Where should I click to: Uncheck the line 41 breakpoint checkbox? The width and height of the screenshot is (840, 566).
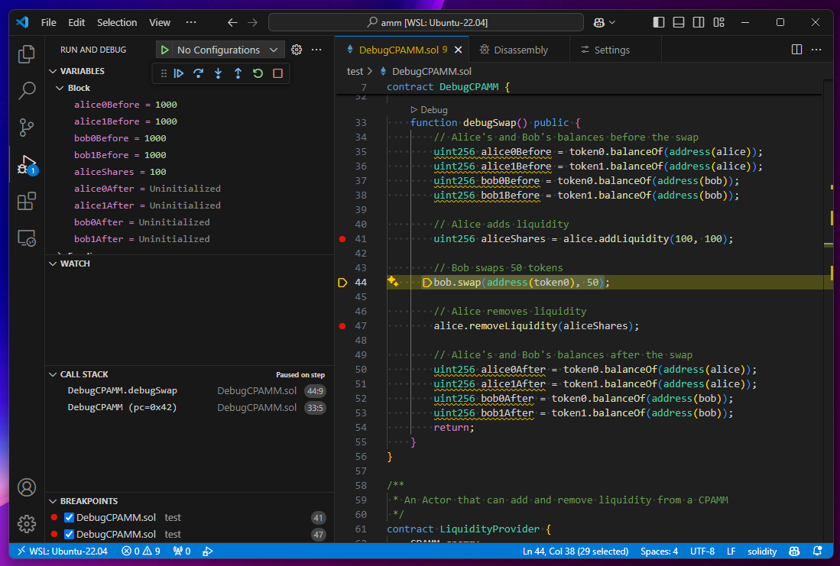pos(69,517)
